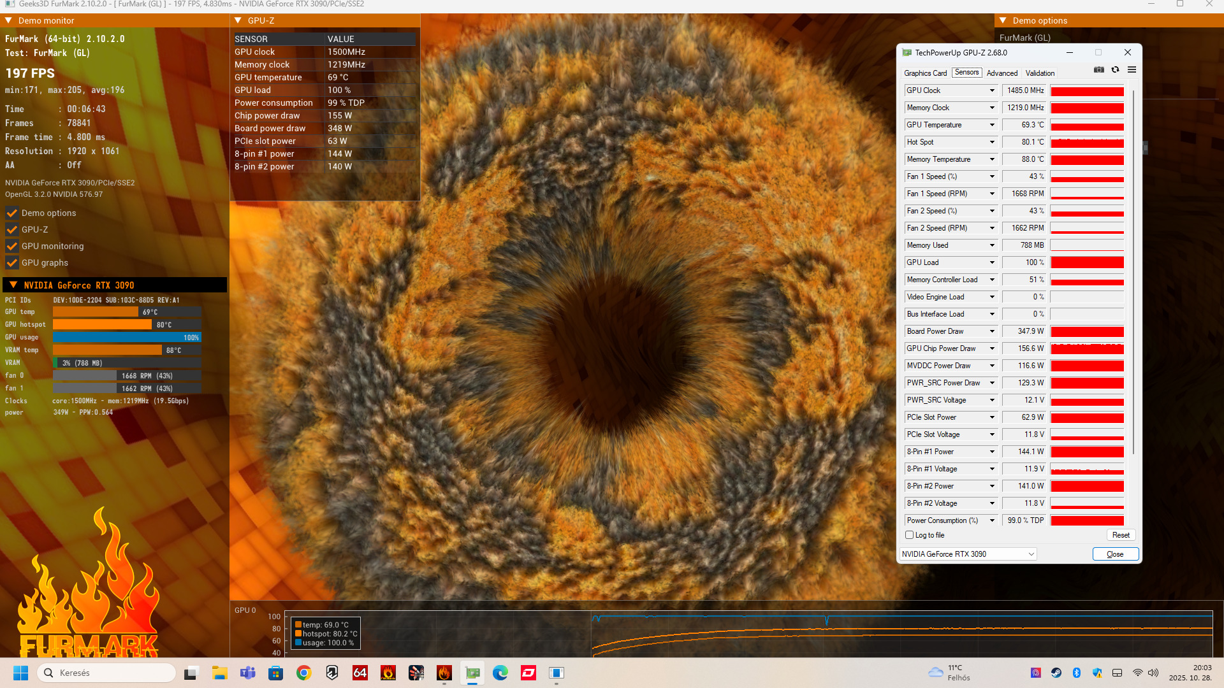Open the GPU selection combo box showing RTX 3090
The height and width of the screenshot is (688, 1224).
coord(968,554)
